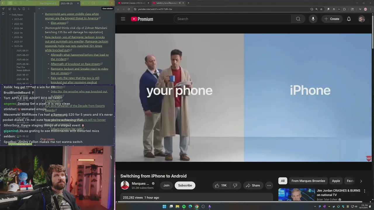374x210 pixels.
Task: Open the Volume icon in system tray
Action: (x=356, y=206)
